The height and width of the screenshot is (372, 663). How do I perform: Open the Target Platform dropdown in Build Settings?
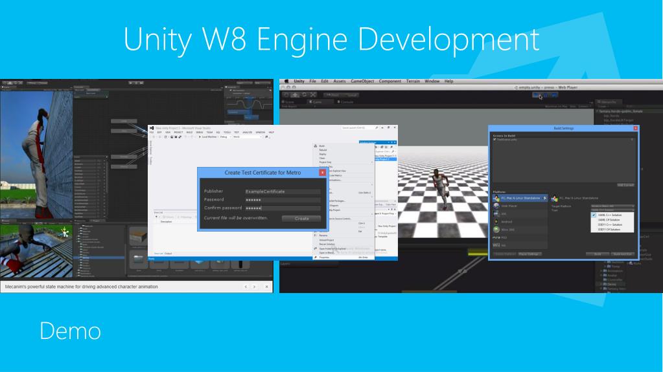(x=612, y=206)
